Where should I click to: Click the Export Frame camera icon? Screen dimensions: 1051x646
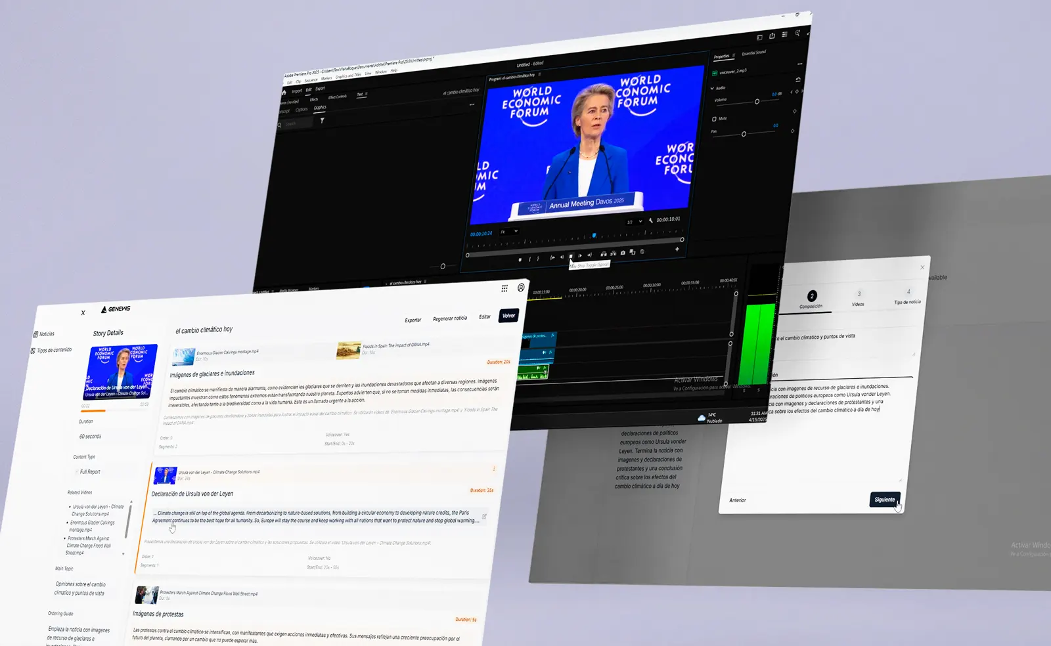coord(623,253)
